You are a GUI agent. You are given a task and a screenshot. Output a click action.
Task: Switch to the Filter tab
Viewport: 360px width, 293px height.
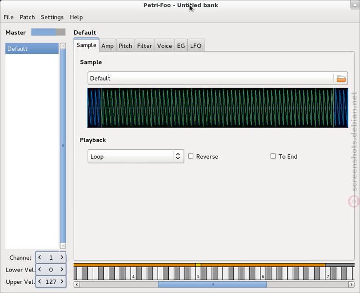pyautogui.click(x=144, y=46)
